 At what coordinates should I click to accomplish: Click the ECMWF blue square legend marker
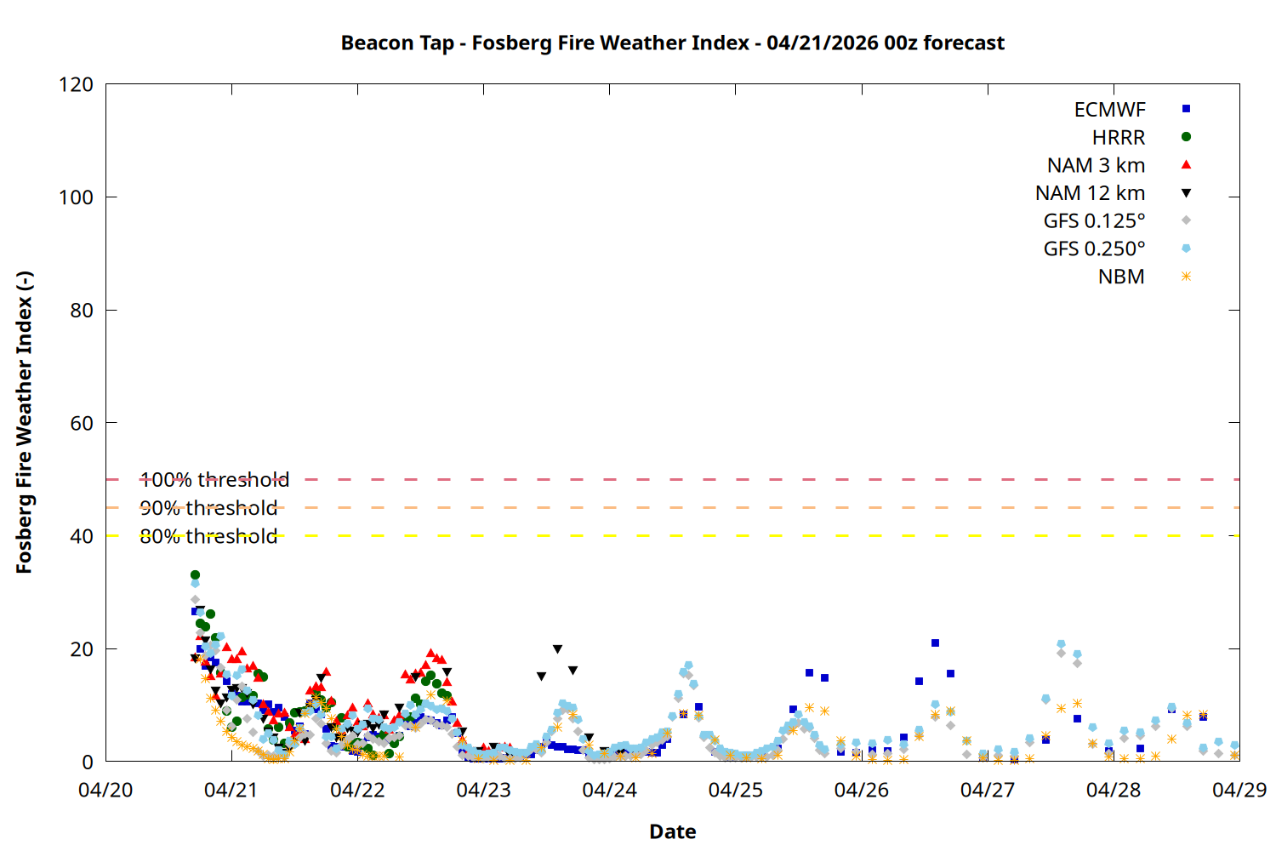[x=1186, y=109]
